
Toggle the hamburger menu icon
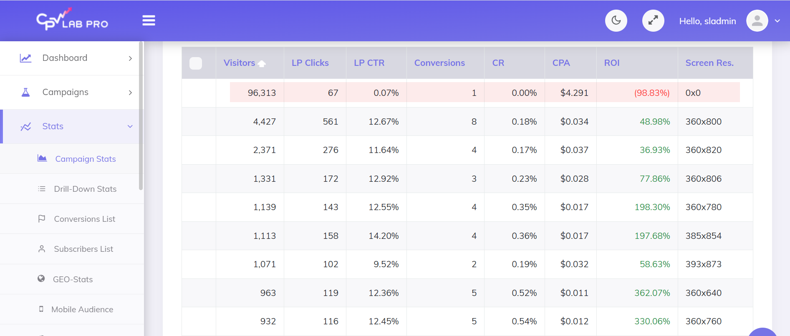(x=149, y=20)
